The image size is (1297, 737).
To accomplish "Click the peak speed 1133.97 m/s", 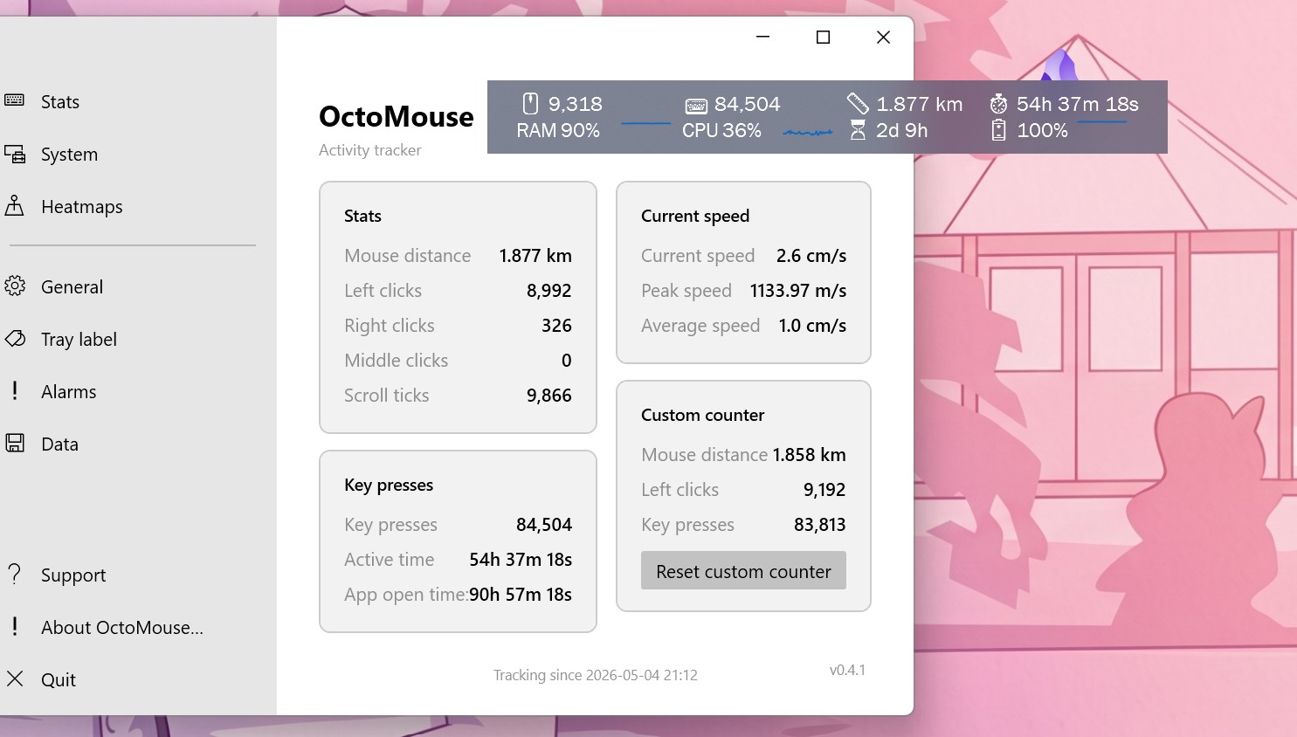I will (798, 291).
